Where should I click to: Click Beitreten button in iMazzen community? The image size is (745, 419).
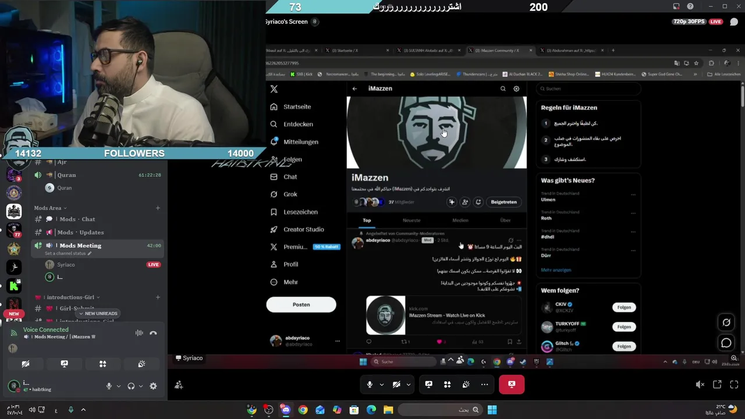tap(503, 202)
